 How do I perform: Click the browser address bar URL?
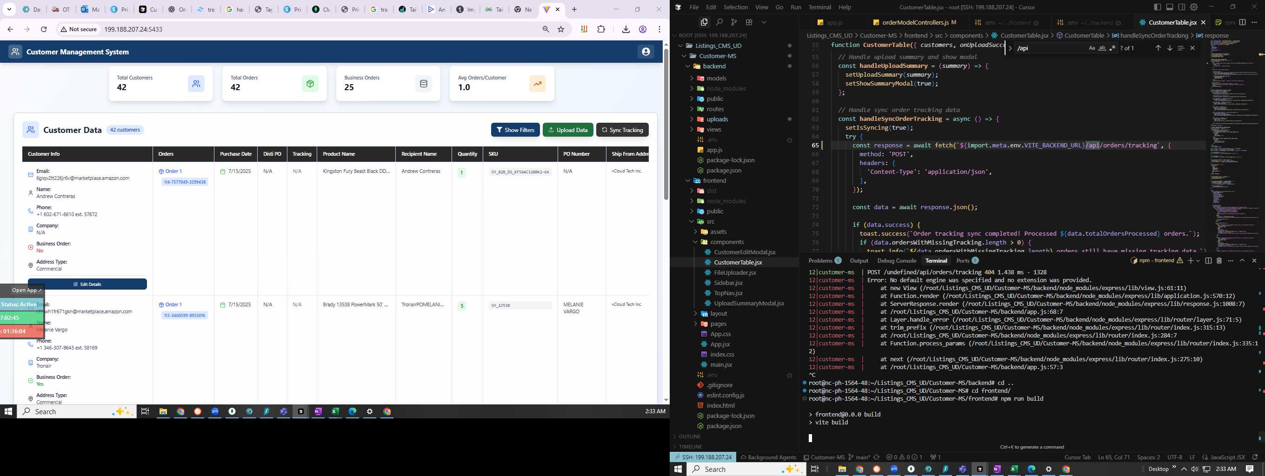pos(133,29)
